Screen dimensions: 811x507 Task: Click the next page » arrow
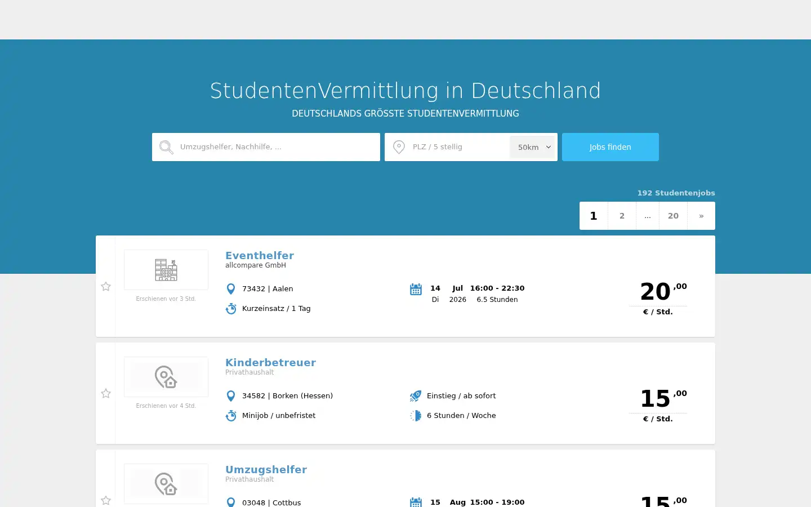[701, 216]
